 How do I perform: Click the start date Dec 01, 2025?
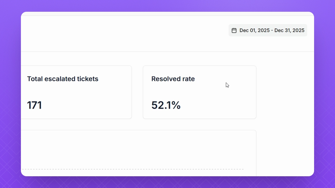(254, 31)
